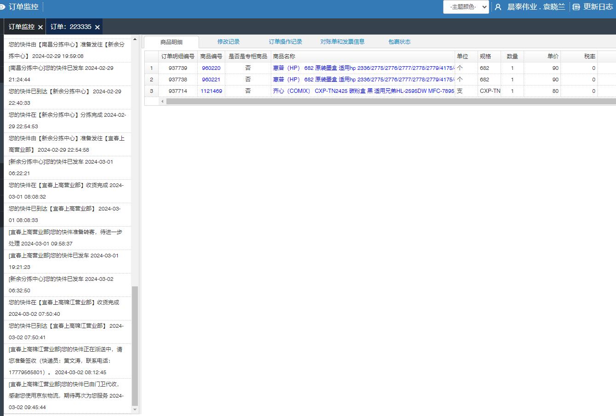Switch to the 订单监控 tab
The width and height of the screenshot is (616, 416).
point(22,27)
